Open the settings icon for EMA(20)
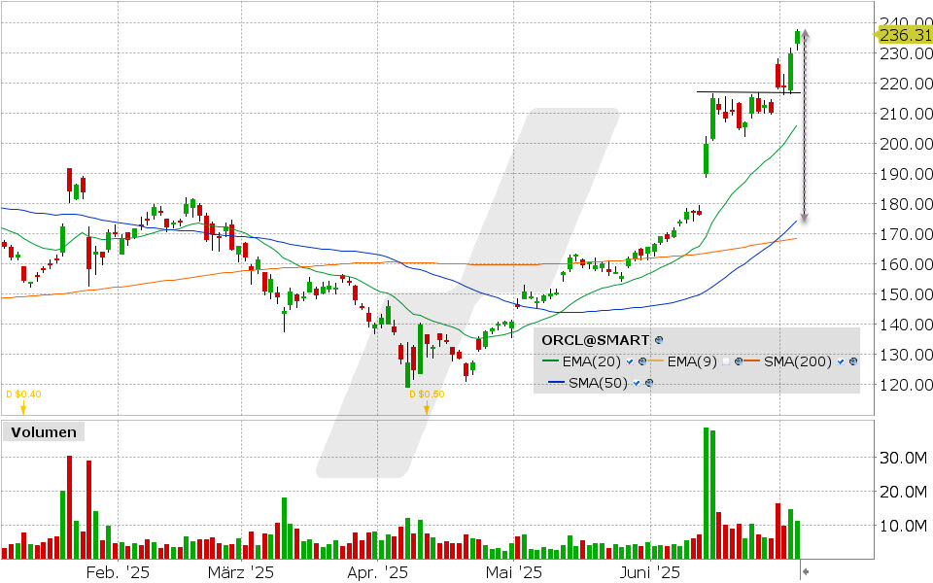This screenshot has height=583, width=933. (642, 361)
